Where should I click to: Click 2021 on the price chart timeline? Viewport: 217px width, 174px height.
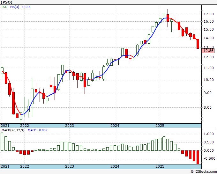click(x=5, y=126)
